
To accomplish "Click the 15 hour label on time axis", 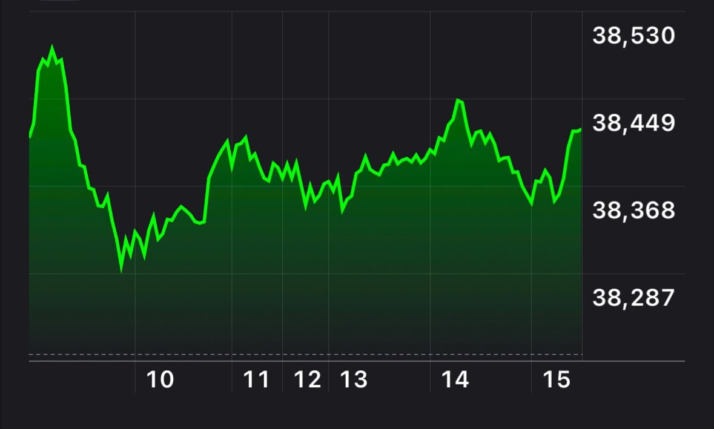I will (557, 379).
